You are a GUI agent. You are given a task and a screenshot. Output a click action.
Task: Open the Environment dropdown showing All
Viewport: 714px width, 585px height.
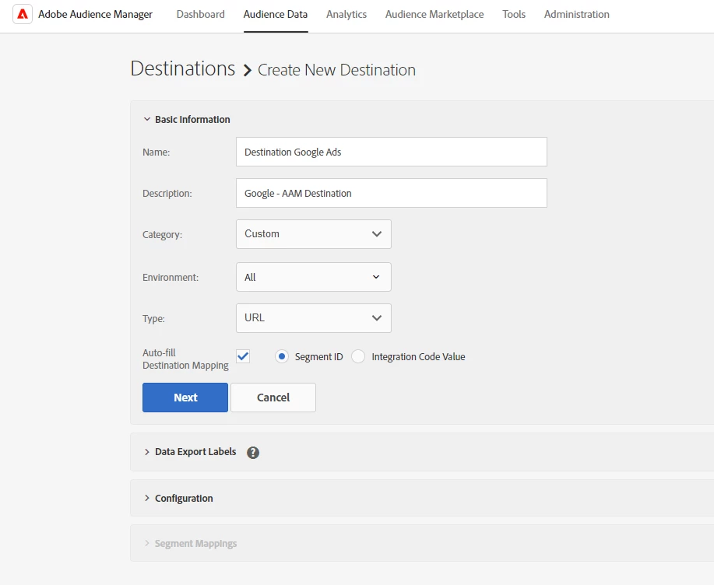pyautogui.click(x=313, y=277)
